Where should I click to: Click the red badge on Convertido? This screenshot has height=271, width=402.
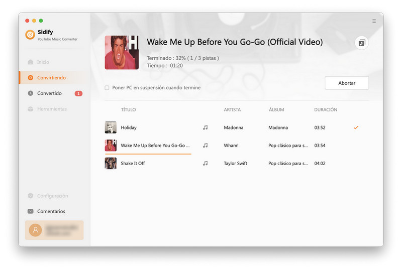tap(78, 93)
